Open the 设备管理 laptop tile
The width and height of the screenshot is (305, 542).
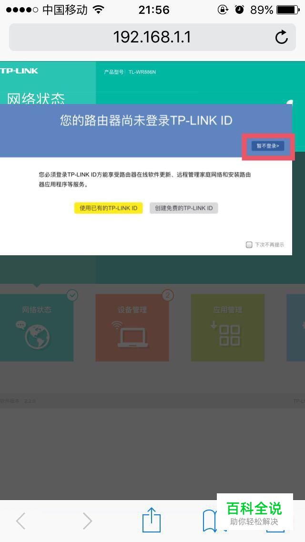pos(132,328)
